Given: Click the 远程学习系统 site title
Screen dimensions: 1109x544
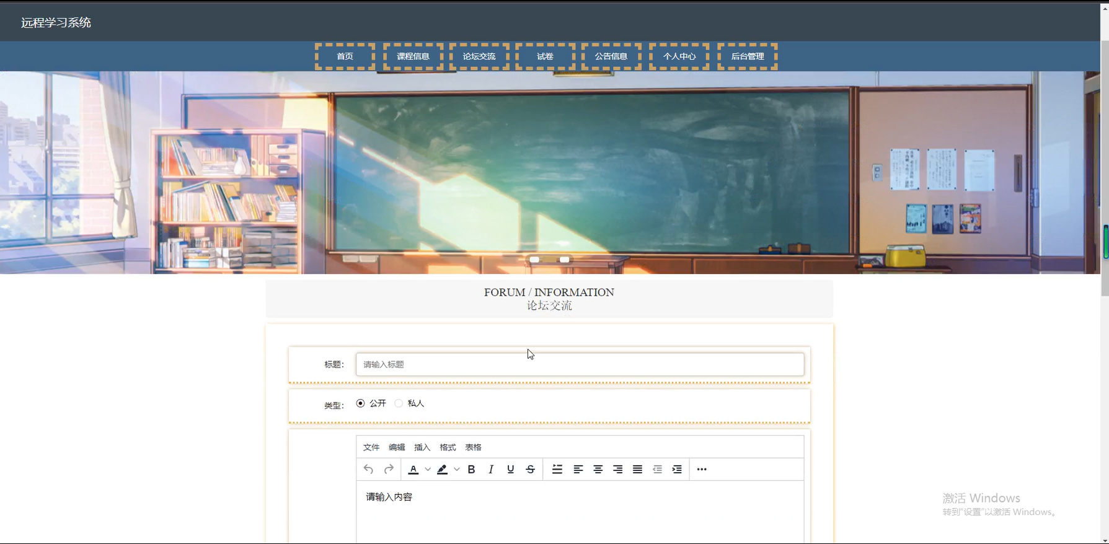Looking at the screenshot, I should point(56,23).
